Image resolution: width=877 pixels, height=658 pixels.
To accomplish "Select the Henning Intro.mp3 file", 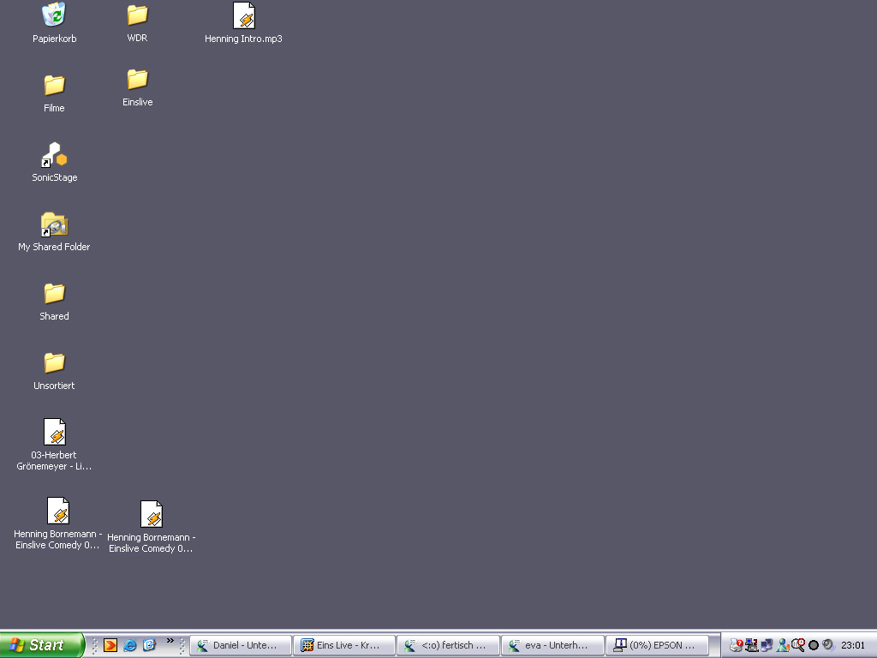I will coord(244,15).
